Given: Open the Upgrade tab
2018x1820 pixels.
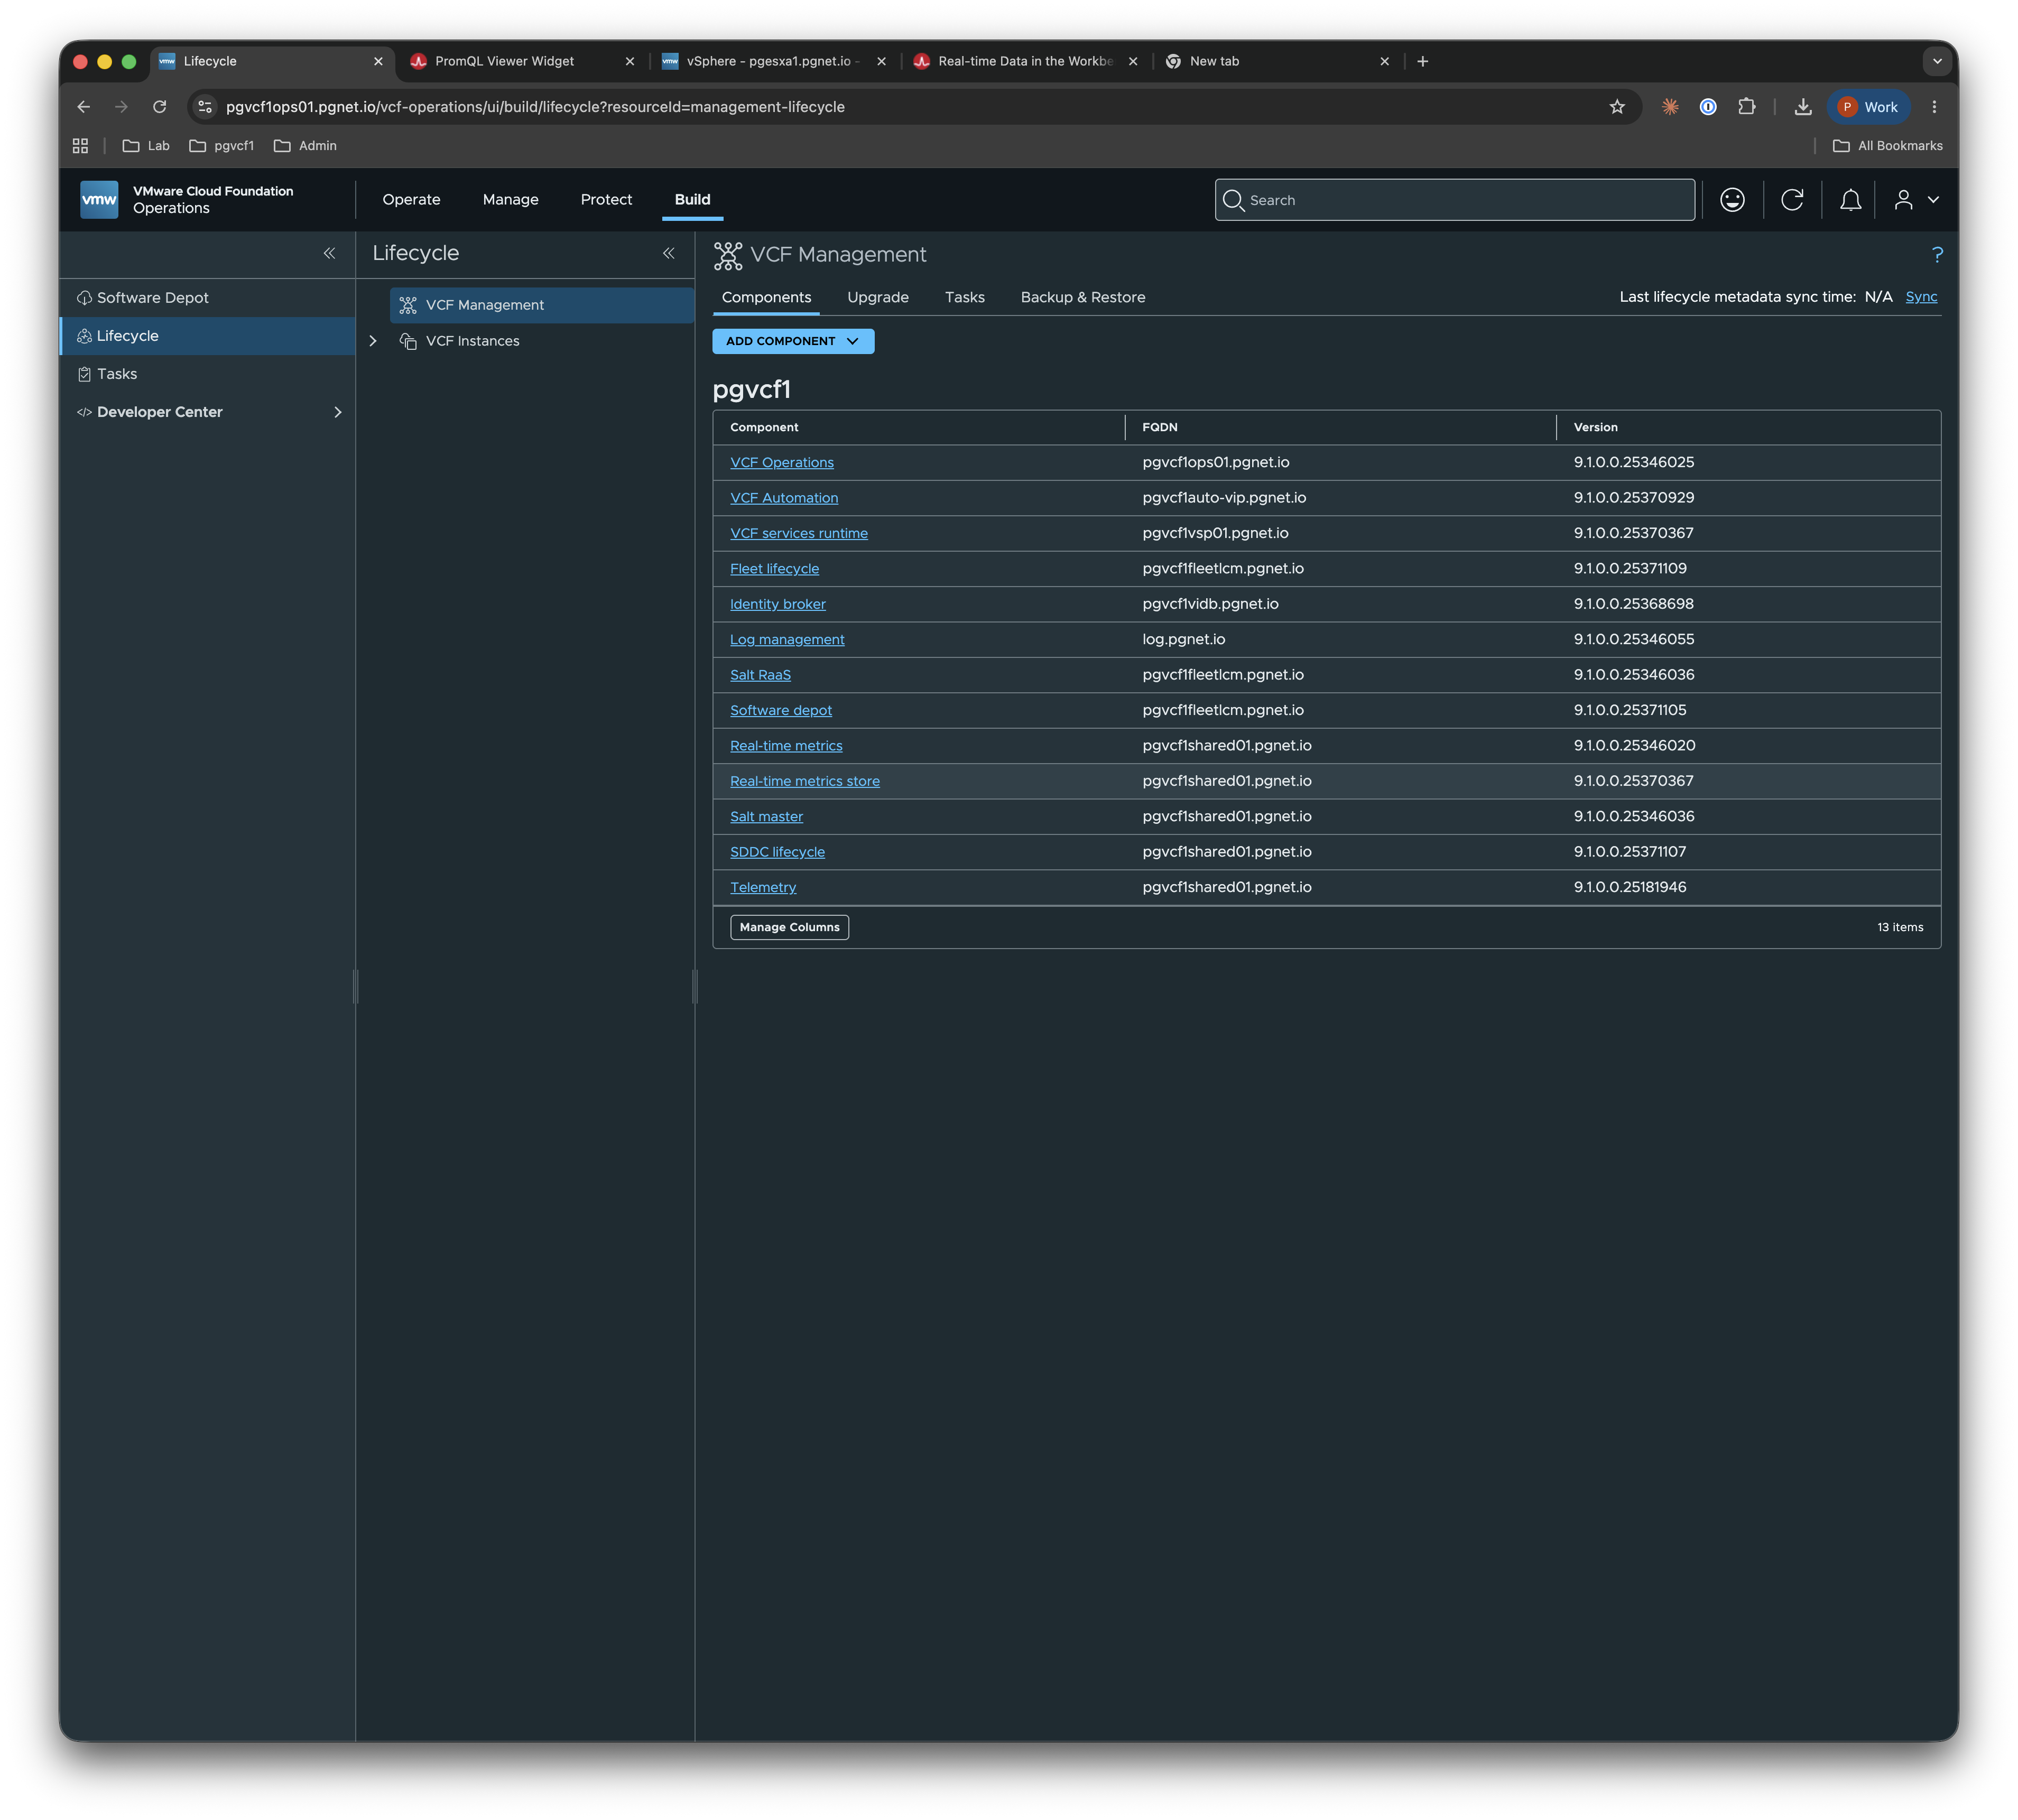Looking at the screenshot, I should pyautogui.click(x=878, y=297).
